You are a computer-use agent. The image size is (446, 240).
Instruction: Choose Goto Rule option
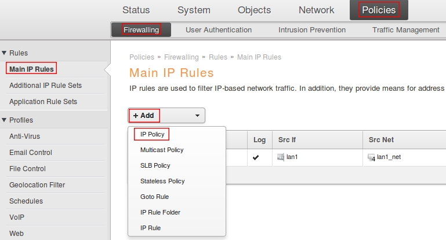tap(154, 197)
